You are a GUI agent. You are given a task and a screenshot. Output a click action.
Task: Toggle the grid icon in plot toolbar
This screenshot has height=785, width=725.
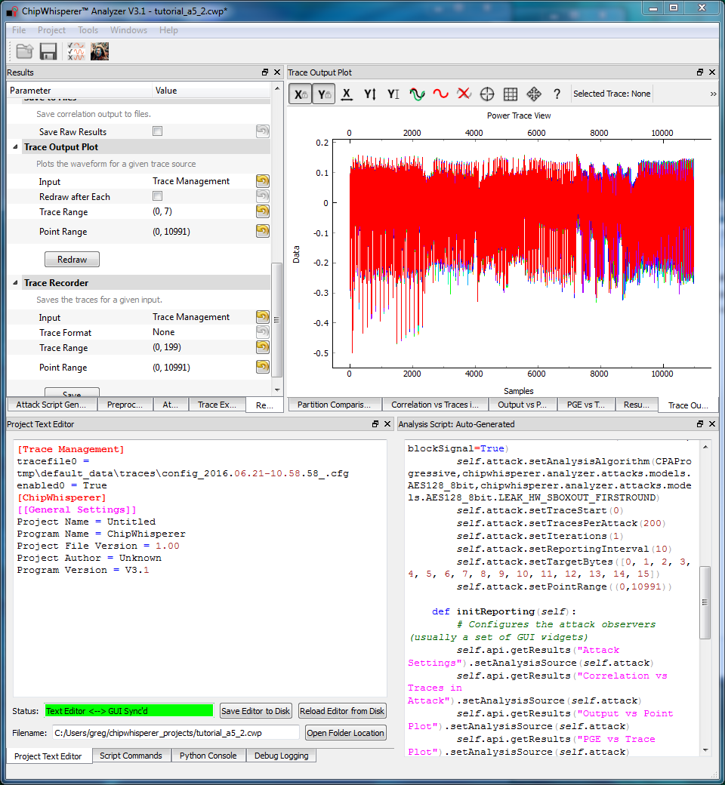(x=511, y=94)
